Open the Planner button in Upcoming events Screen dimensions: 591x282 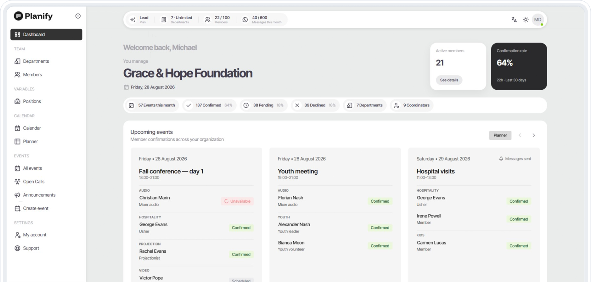[500, 135]
